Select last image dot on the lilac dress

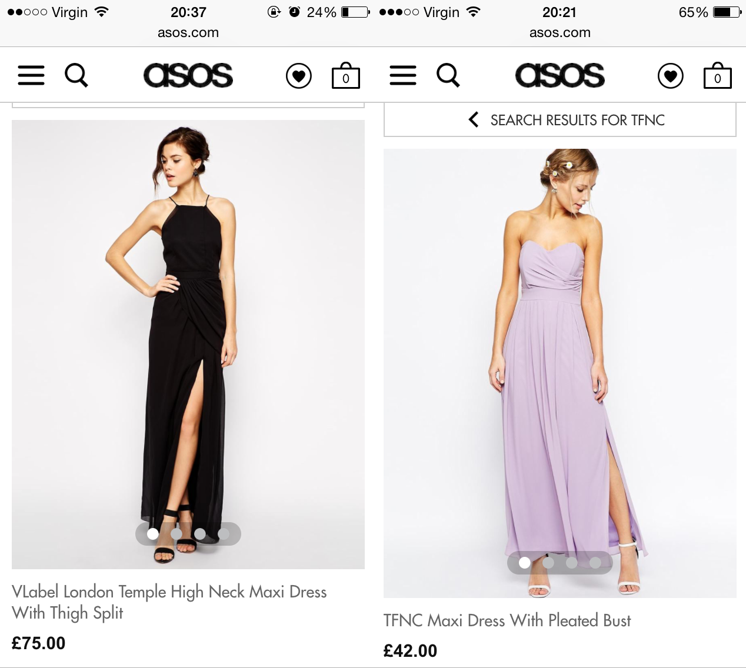(x=595, y=563)
